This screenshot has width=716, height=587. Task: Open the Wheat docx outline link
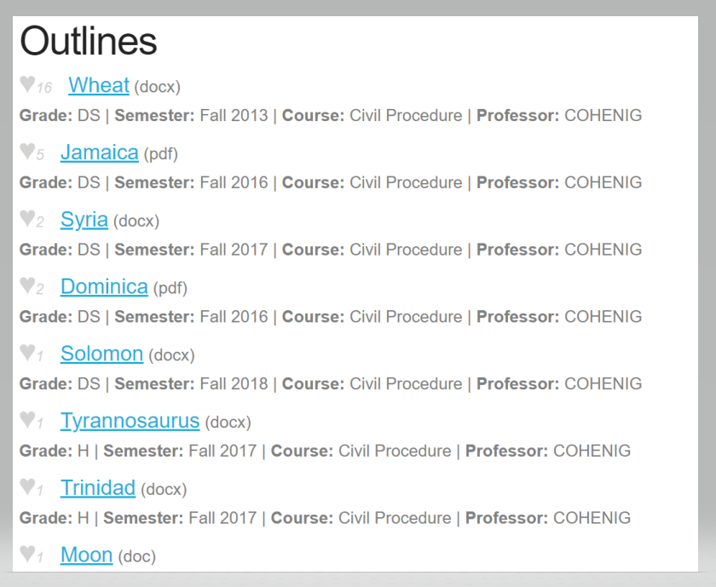pos(99,85)
